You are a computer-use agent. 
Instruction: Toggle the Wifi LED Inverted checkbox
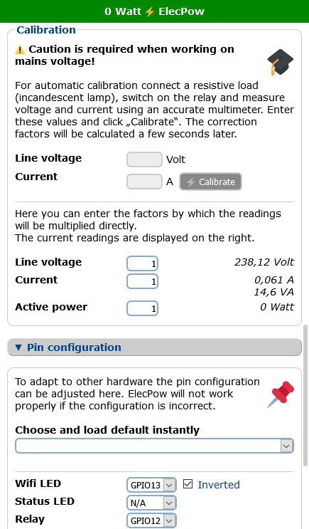(188, 484)
